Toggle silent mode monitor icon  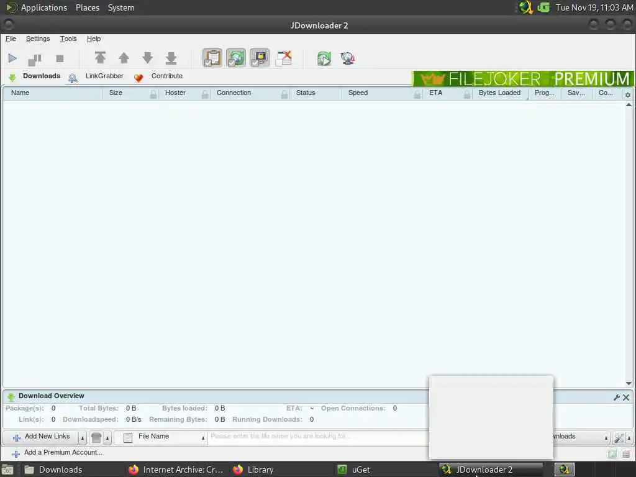(260, 58)
